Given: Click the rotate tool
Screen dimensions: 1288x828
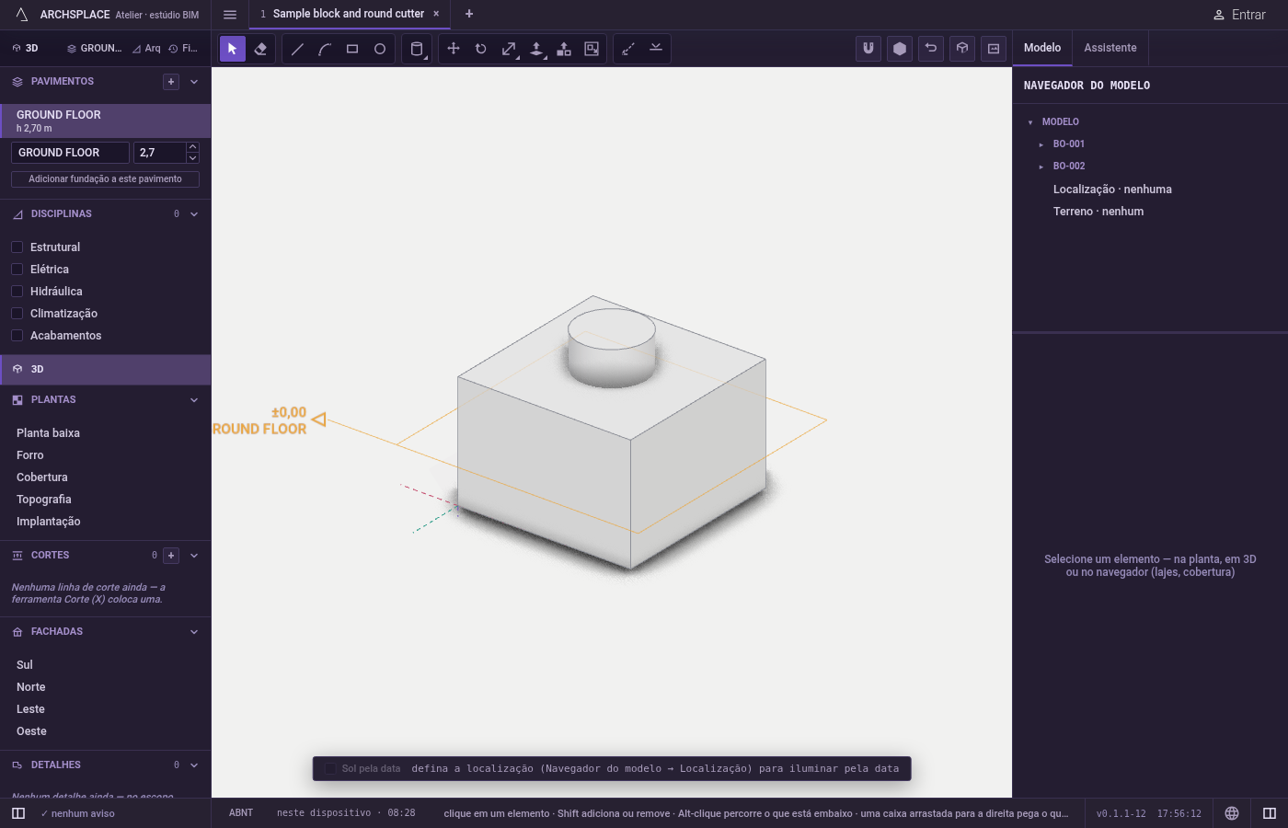Looking at the screenshot, I should tap(481, 49).
